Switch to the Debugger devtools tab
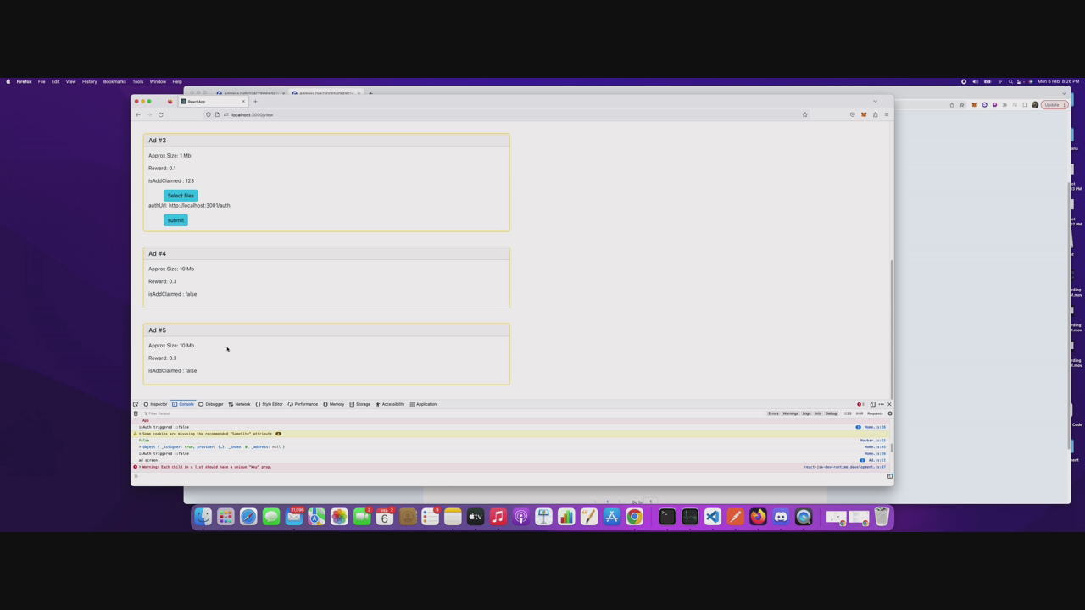Image resolution: width=1085 pixels, height=610 pixels. [x=211, y=404]
